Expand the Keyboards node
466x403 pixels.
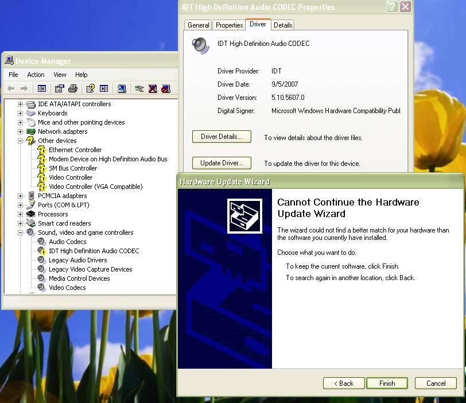point(20,113)
